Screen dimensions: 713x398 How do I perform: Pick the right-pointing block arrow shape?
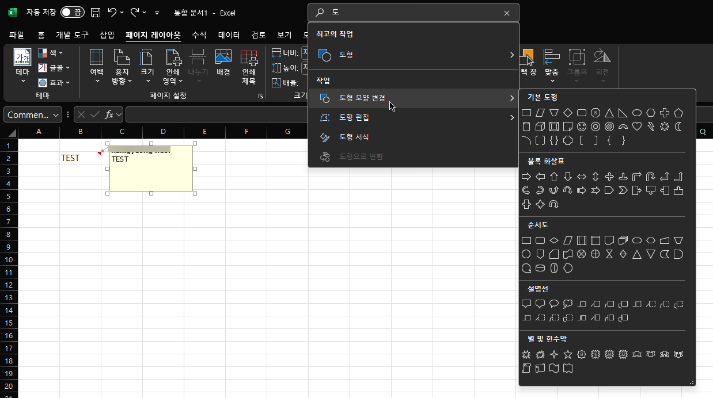(526, 177)
